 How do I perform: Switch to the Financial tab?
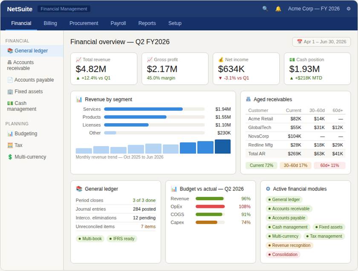click(21, 23)
